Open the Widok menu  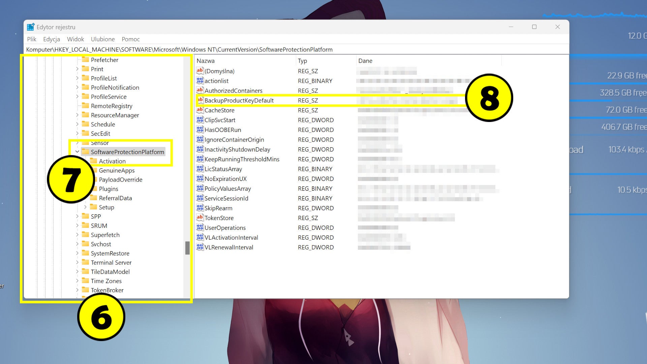(75, 39)
